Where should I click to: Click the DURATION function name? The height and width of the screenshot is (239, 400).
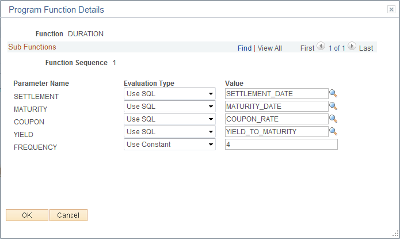pos(86,34)
